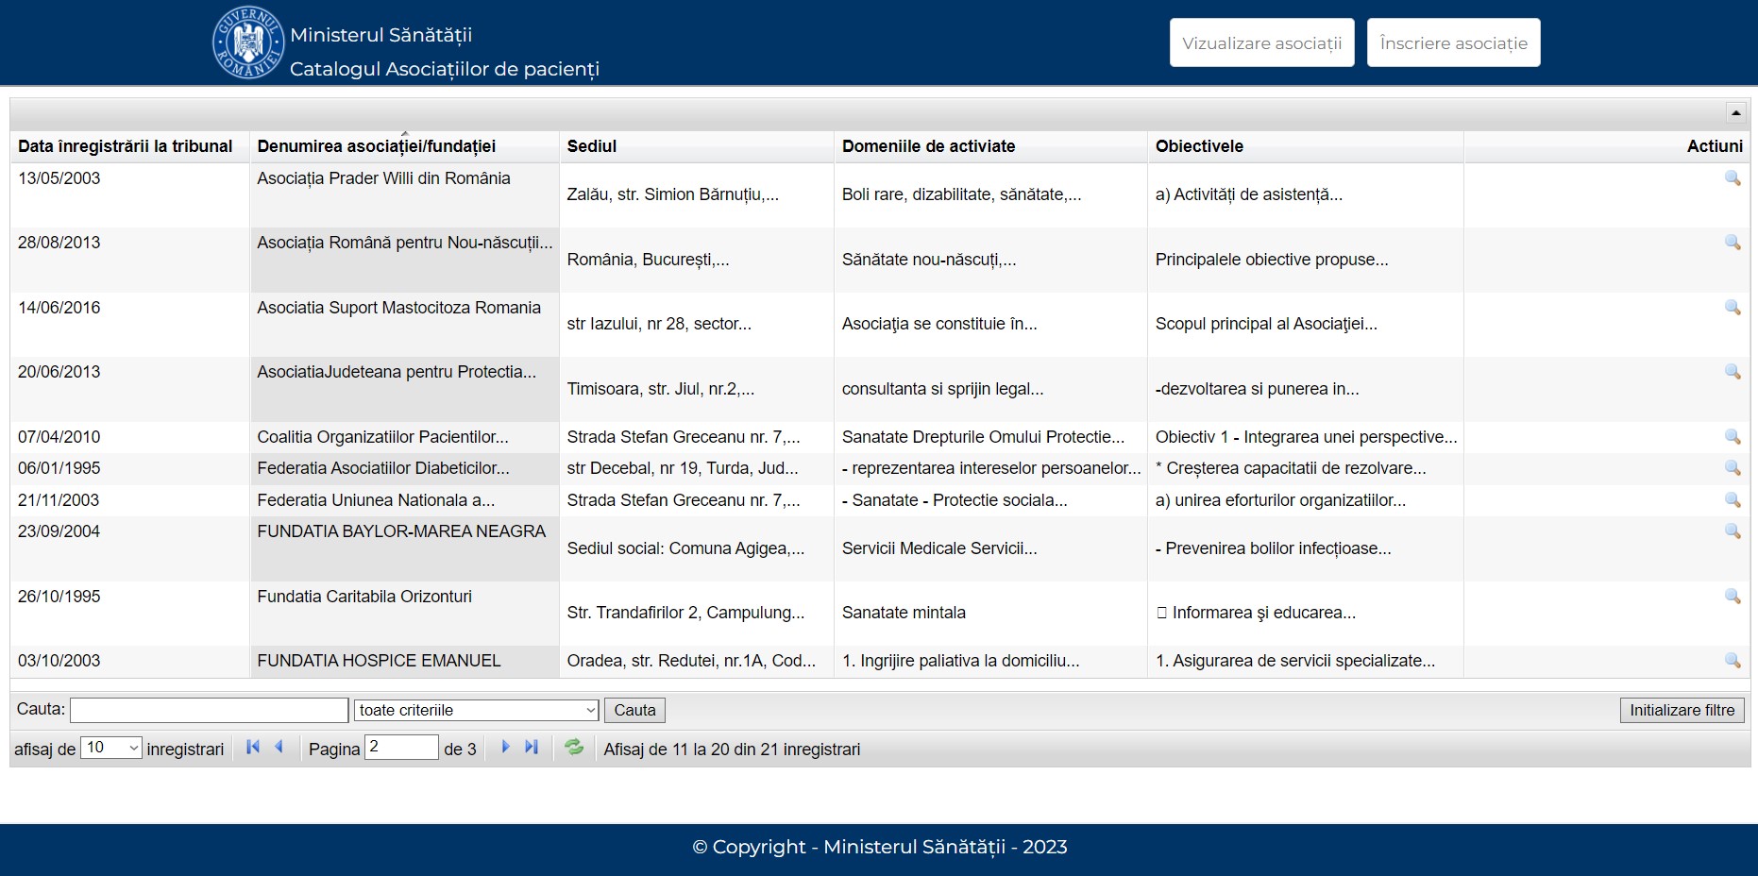Open the records-per-page dropdown showing 10
The height and width of the screenshot is (876, 1758).
[111, 748]
